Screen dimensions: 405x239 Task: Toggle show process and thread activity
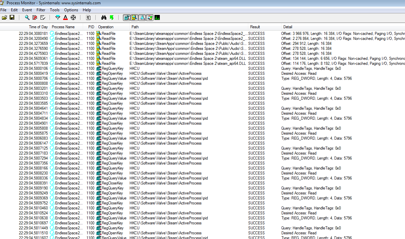point(150,18)
